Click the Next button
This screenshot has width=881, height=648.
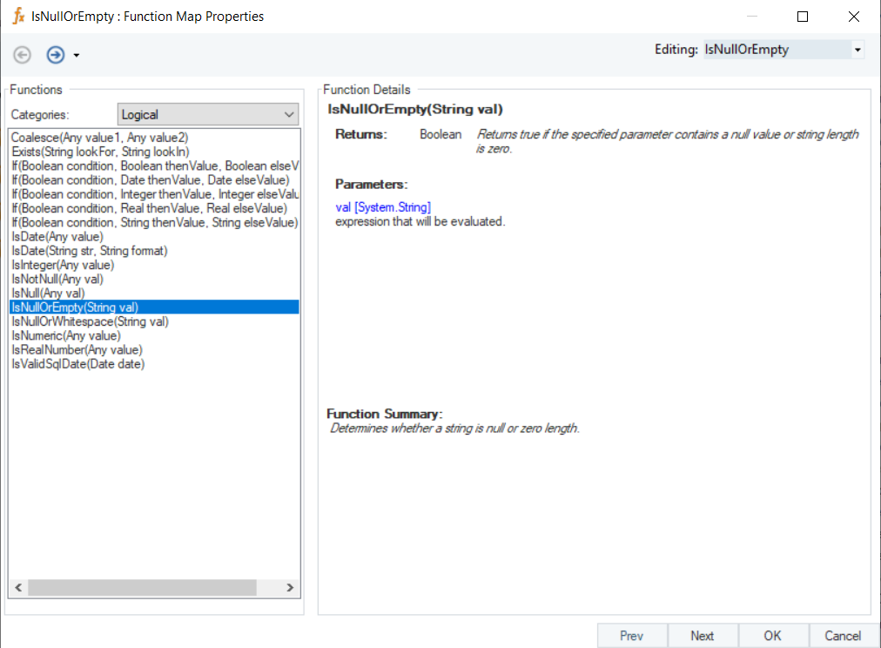(x=703, y=636)
